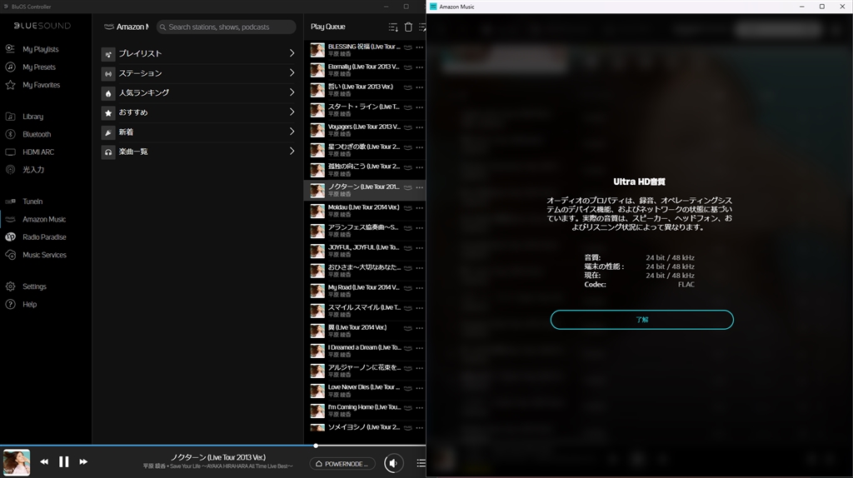Open My Playlists in the sidebar
This screenshot has height=478, width=853.
[x=40, y=49]
